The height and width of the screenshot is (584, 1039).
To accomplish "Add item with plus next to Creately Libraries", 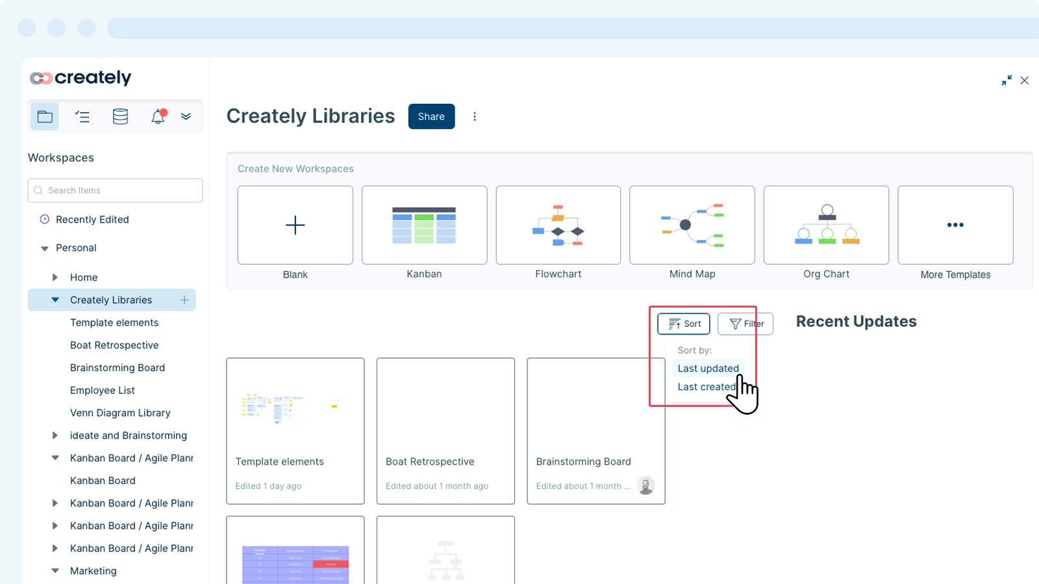I will (x=184, y=300).
